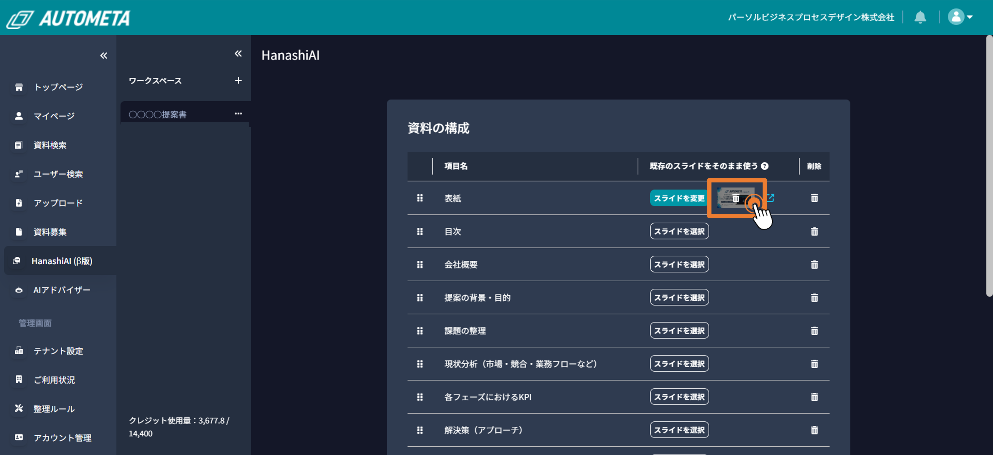Click drag handle of 解決策（アプローチ） row
The height and width of the screenshot is (455, 993).
(x=420, y=430)
